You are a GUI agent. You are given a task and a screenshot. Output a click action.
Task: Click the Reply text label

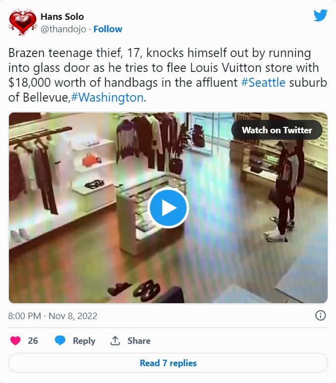coord(84,341)
